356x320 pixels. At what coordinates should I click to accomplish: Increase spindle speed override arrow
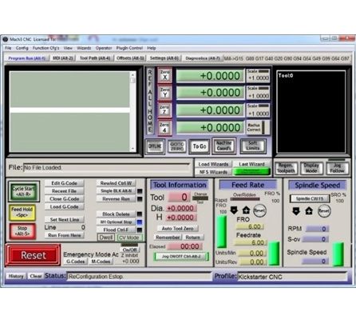[309, 211]
